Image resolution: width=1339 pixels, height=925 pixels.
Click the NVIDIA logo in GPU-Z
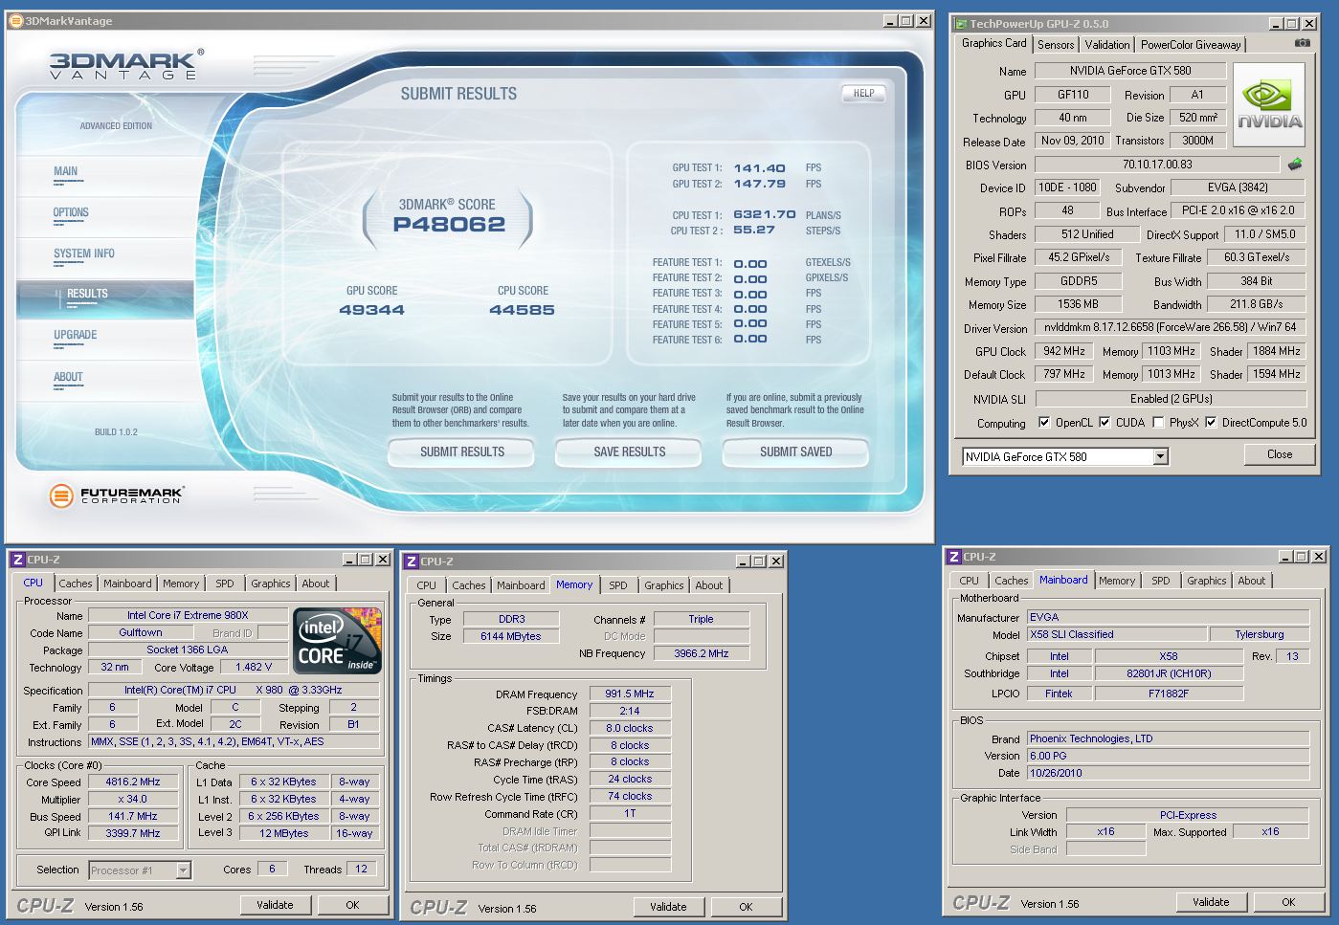[x=1269, y=105]
